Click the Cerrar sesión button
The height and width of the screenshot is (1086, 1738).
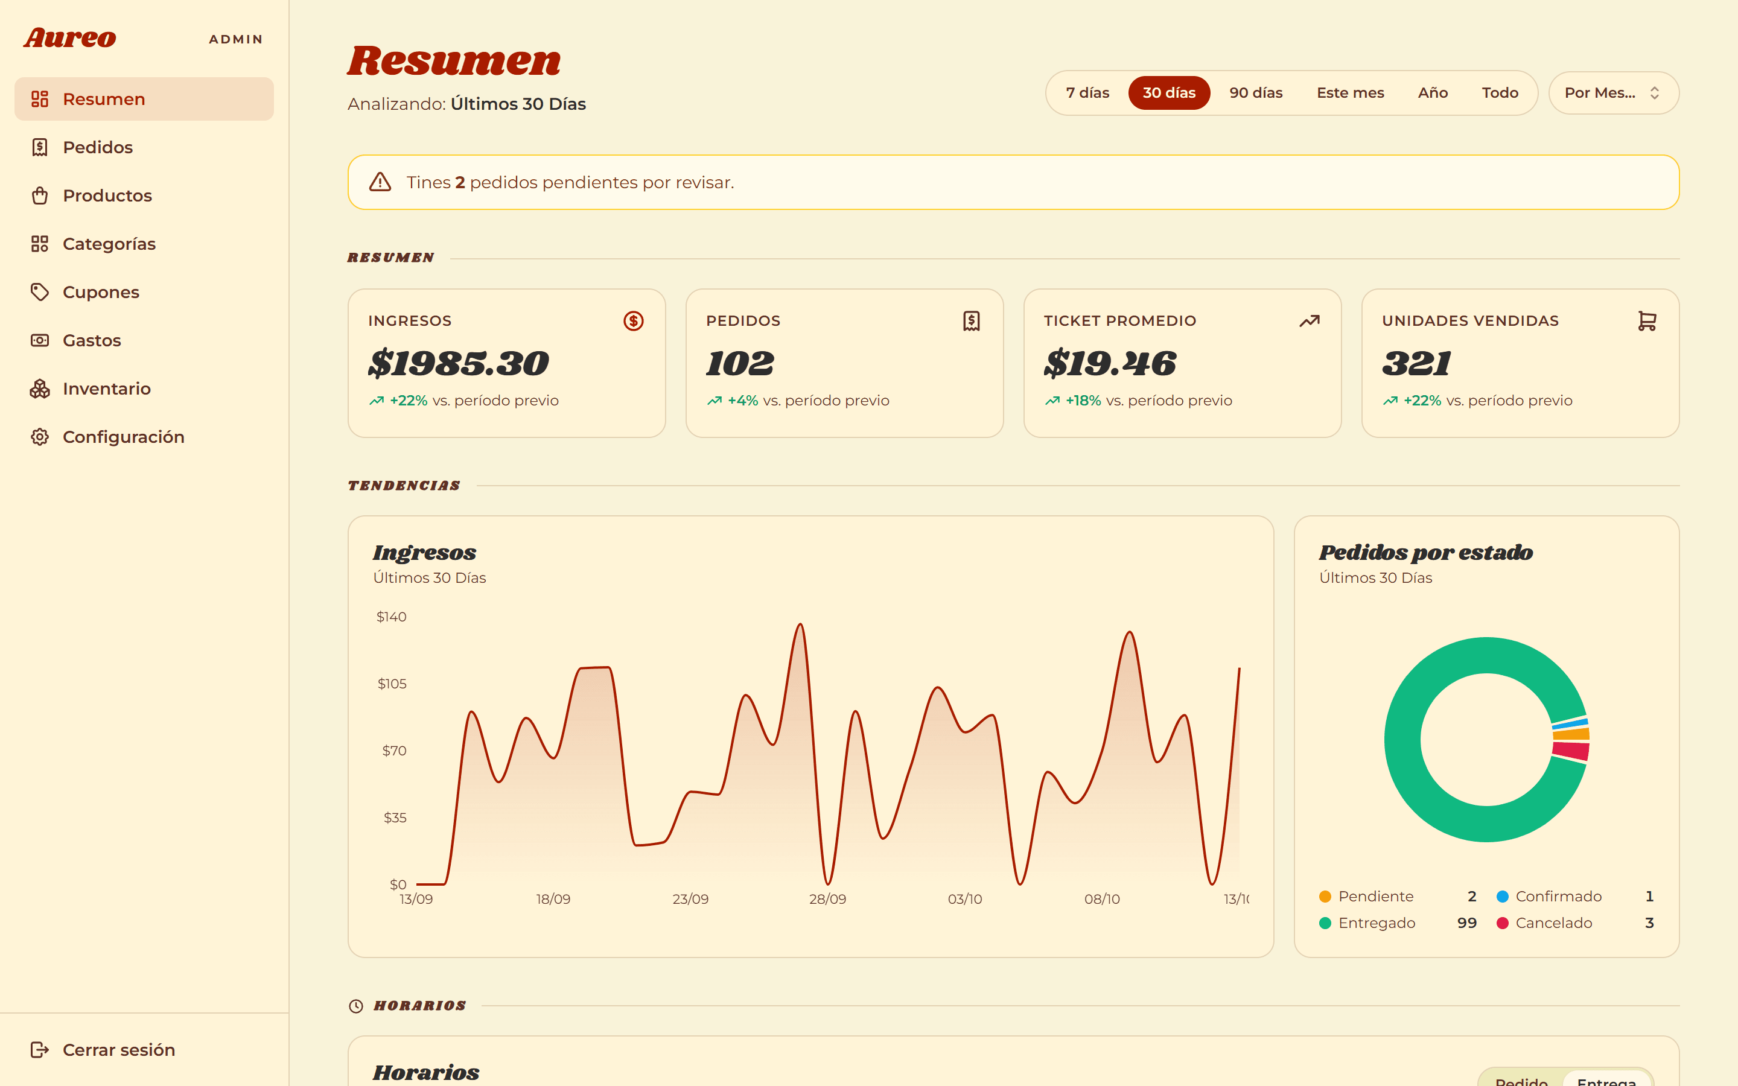(144, 1049)
